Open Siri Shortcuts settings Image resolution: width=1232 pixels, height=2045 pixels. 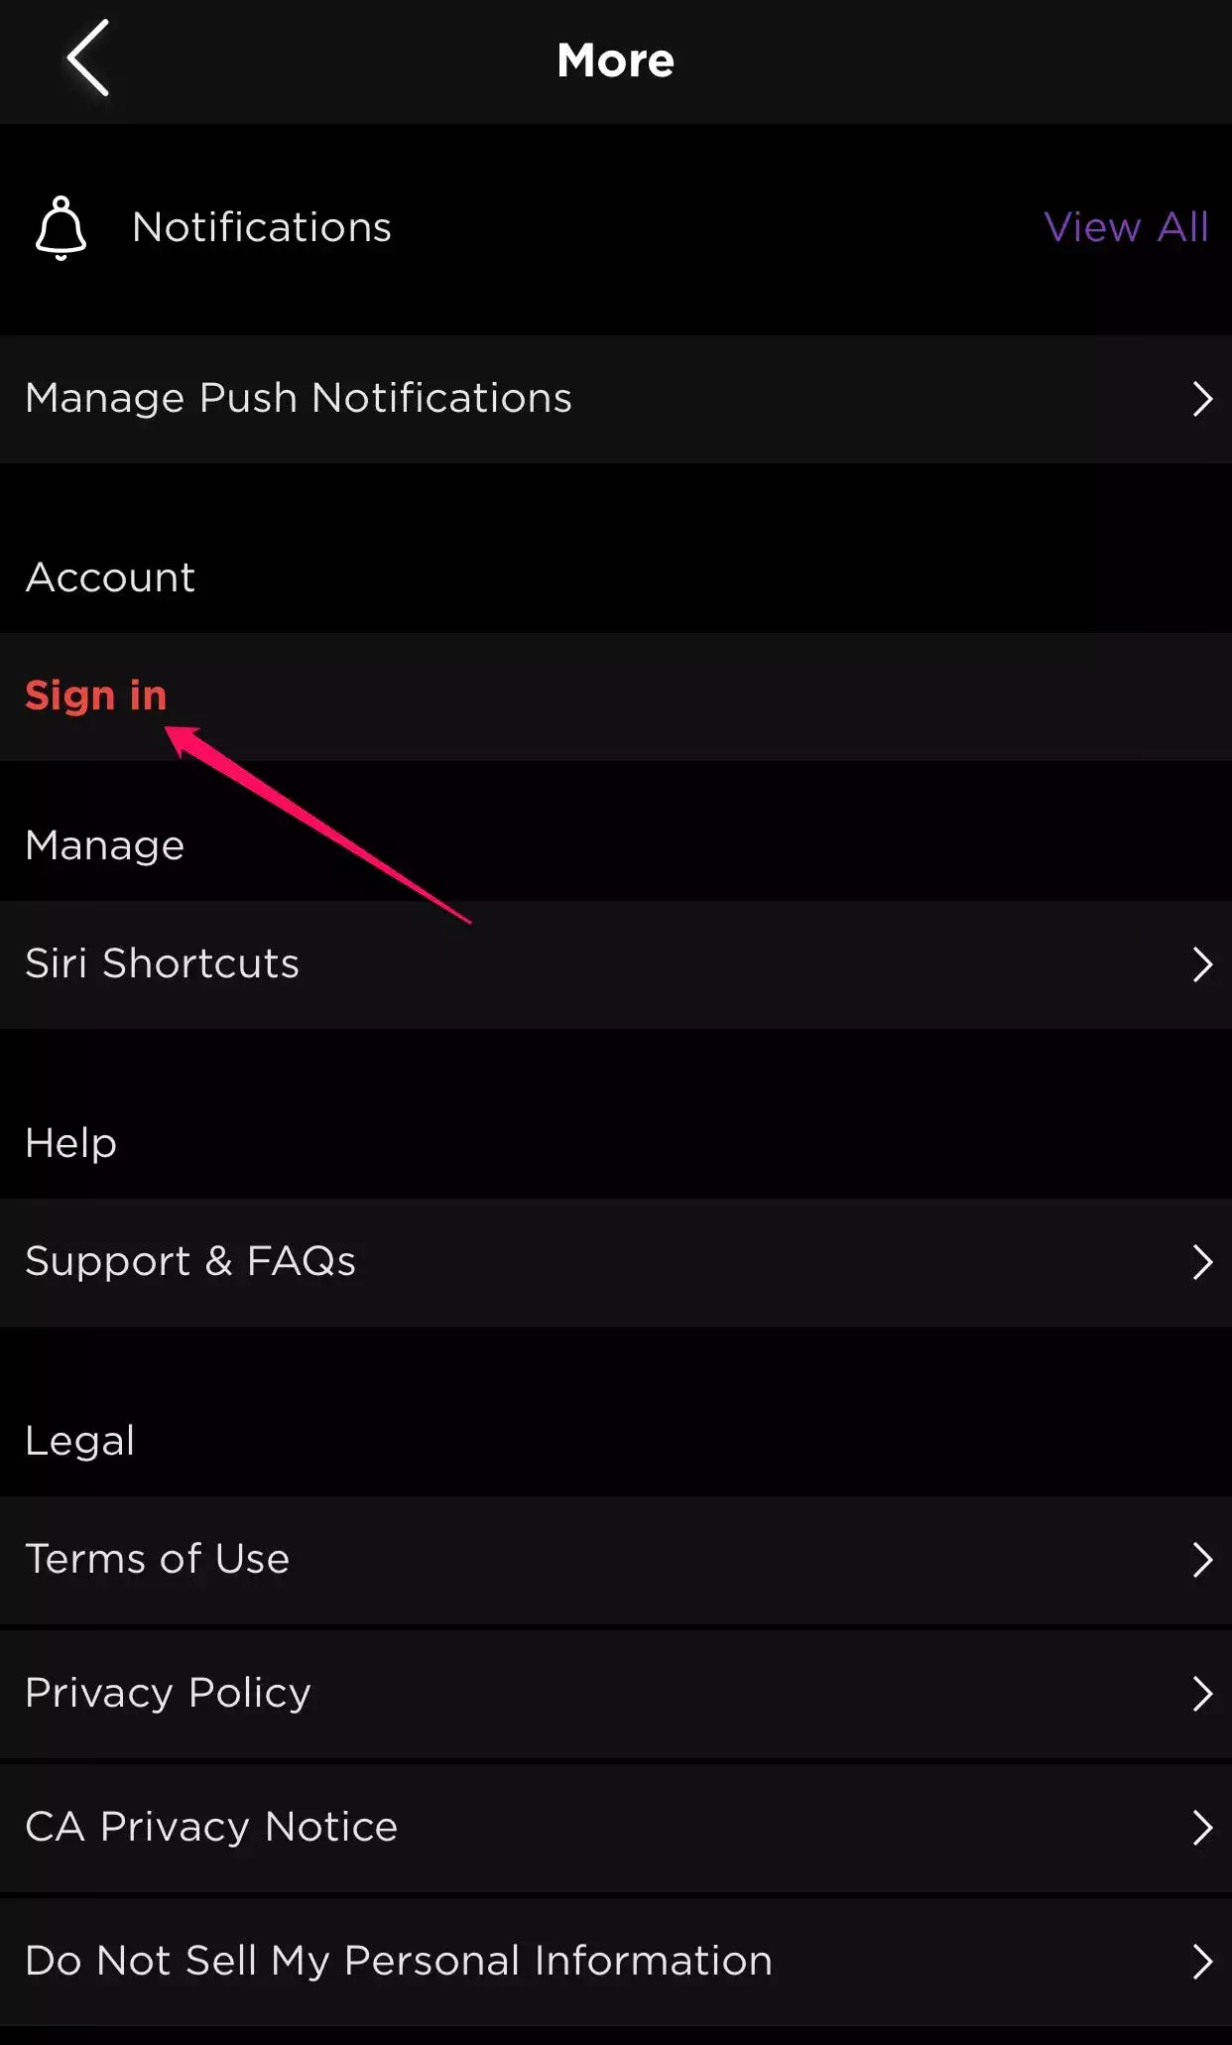[x=163, y=964]
